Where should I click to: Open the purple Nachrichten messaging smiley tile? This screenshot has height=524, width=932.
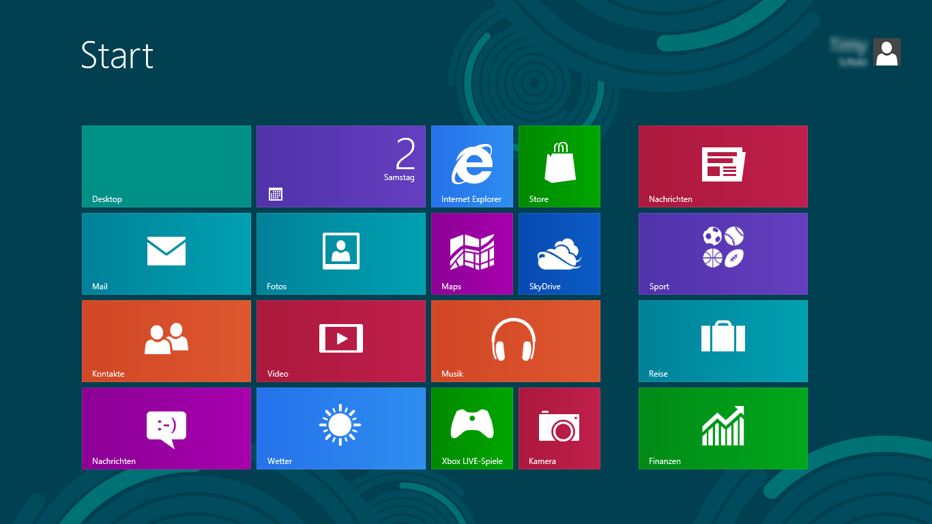click(166, 428)
